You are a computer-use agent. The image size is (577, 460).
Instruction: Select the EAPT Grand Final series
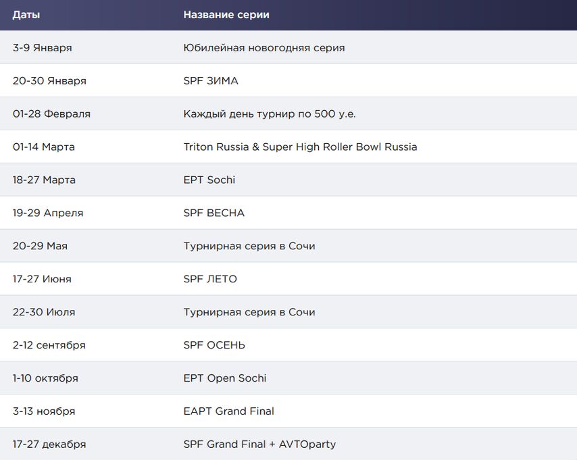229,411
